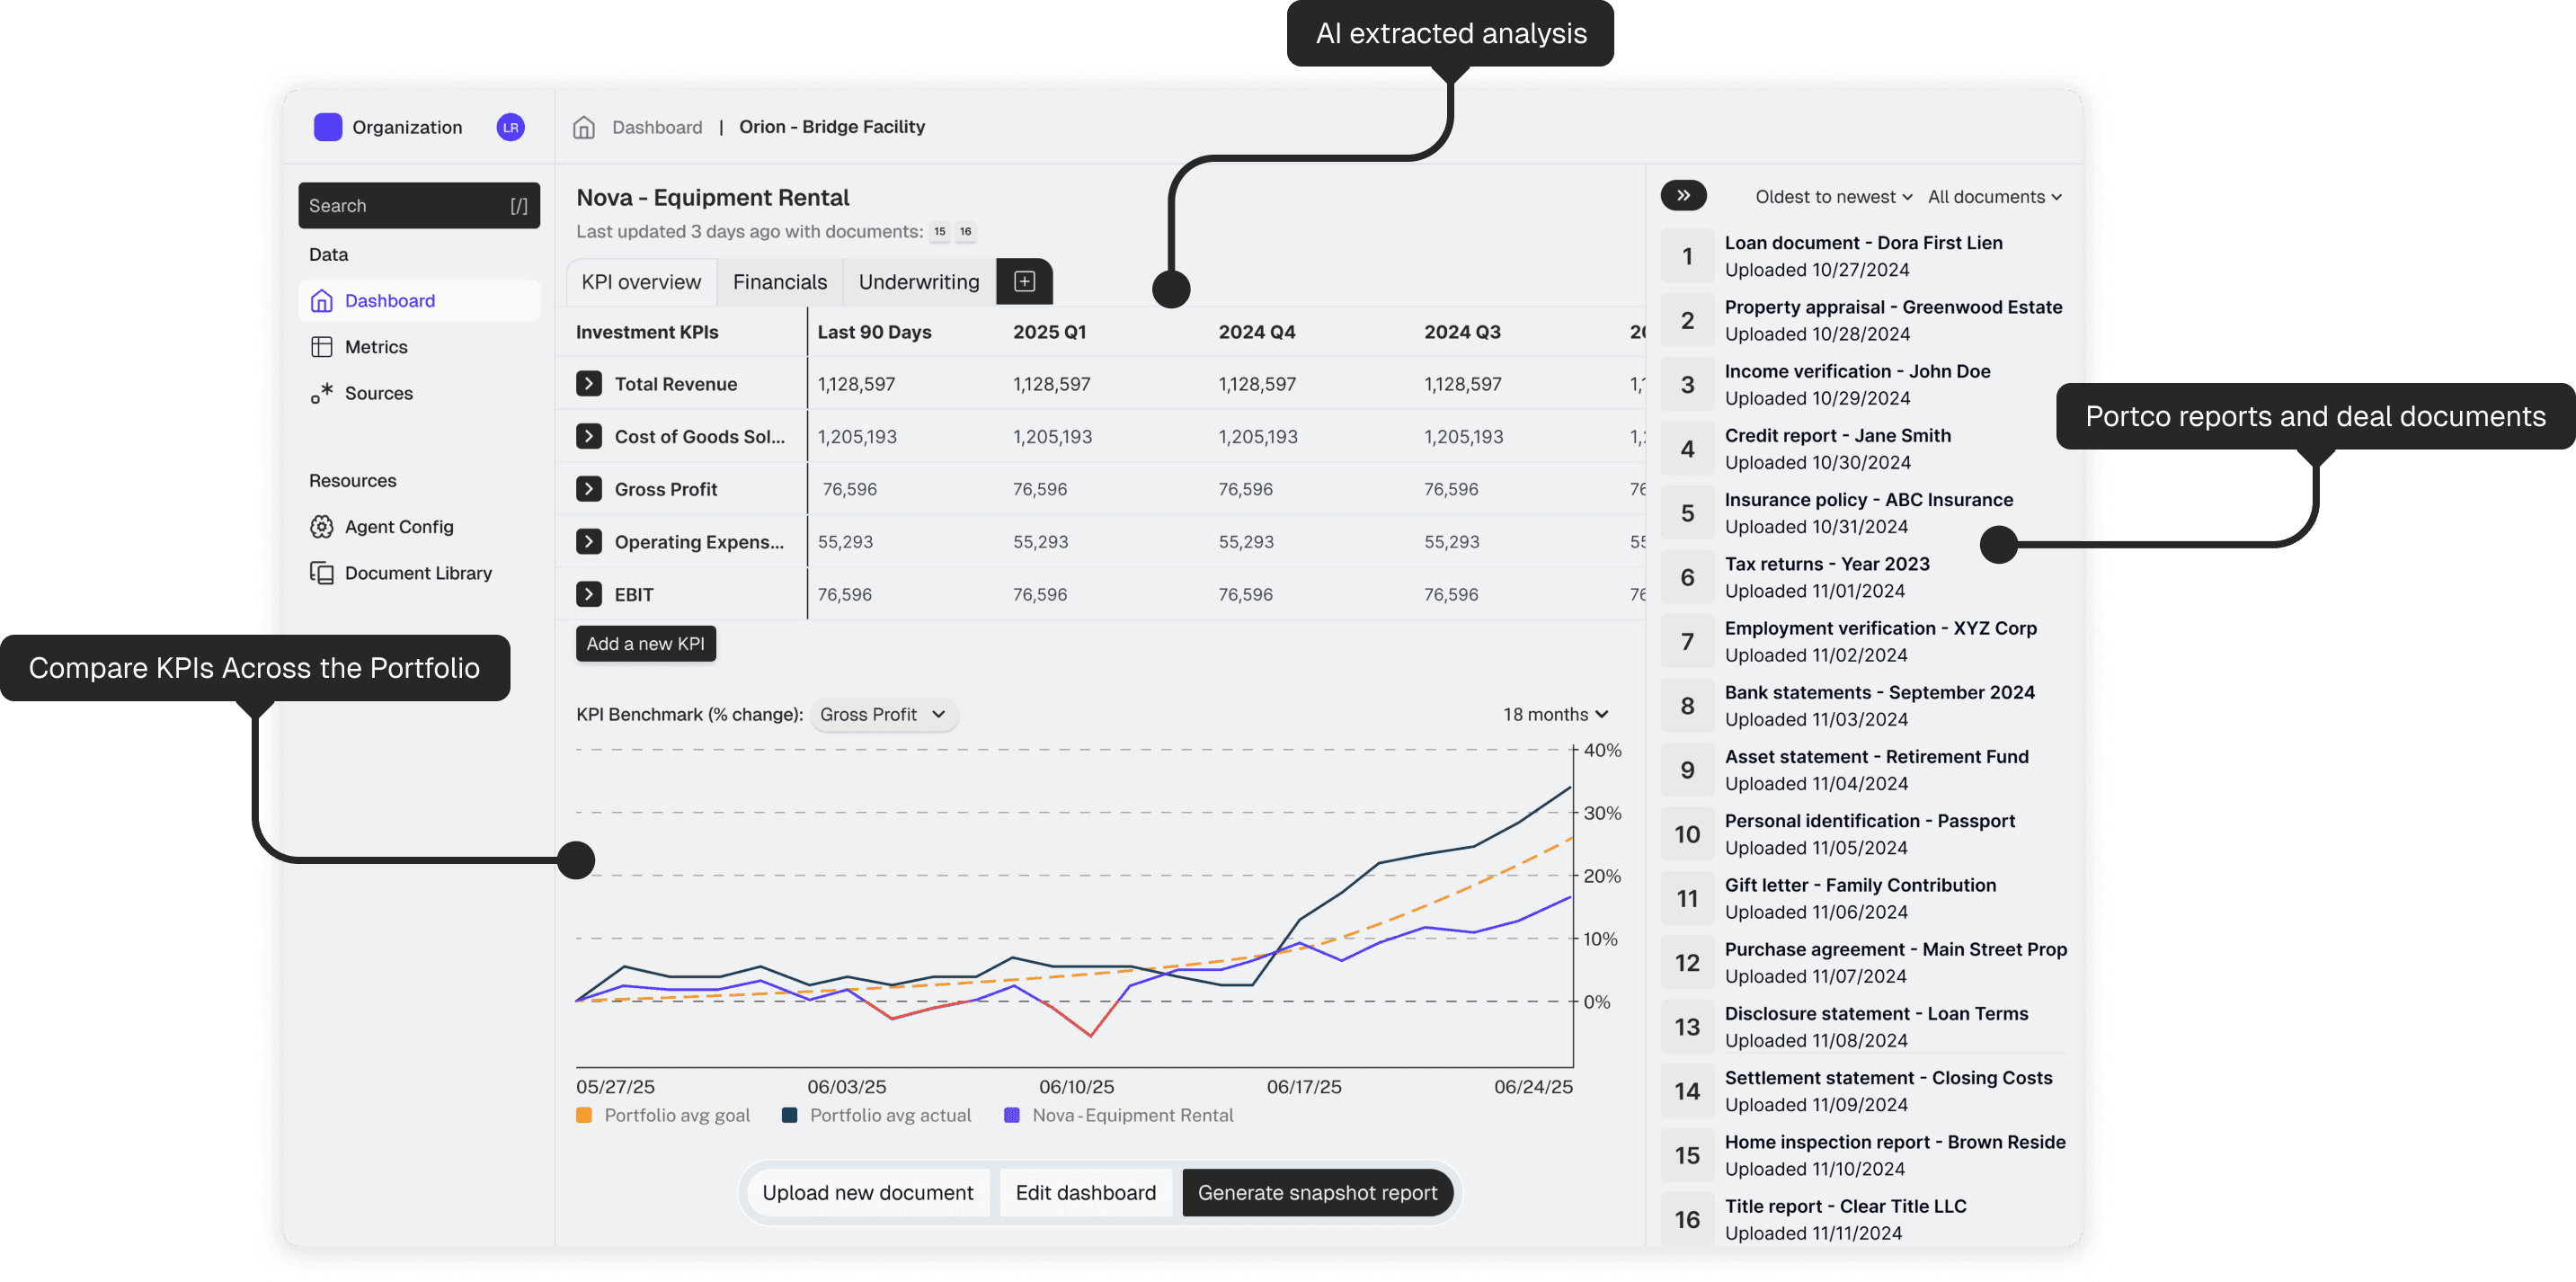Collapse documents panel with double-arrow icon
Viewport: 2576px width, 1282px height.
coord(1683,196)
